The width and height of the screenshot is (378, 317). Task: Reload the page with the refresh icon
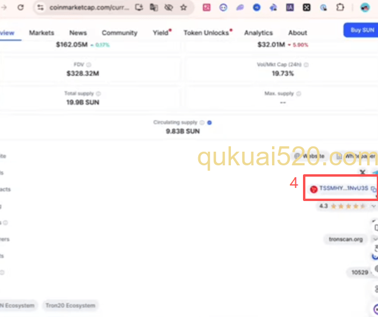tap(21, 8)
